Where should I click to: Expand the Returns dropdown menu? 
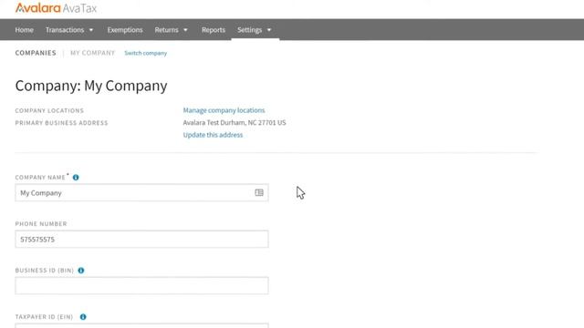pyautogui.click(x=171, y=30)
